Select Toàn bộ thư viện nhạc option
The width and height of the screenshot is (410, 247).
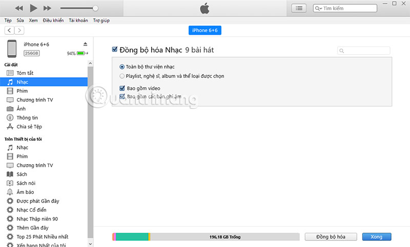pos(122,67)
